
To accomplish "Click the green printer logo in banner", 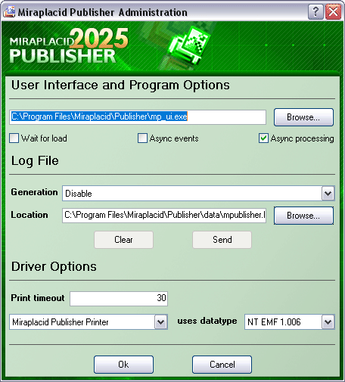I will pyautogui.click(x=187, y=48).
